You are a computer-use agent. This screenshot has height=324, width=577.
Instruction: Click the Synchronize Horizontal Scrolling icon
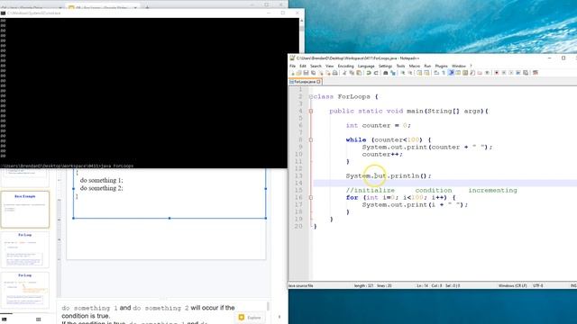pos(426,73)
